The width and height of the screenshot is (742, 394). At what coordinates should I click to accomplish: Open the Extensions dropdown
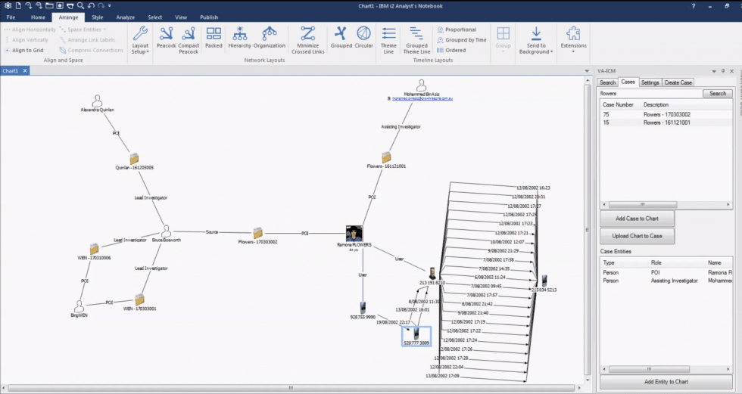tap(573, 39)
